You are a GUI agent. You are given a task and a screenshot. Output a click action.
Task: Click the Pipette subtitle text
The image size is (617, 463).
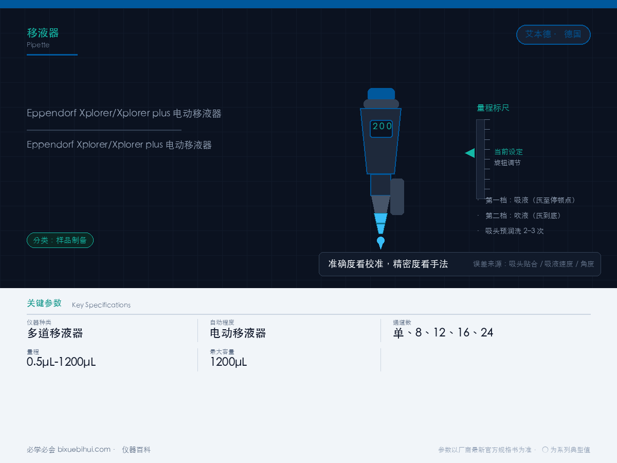[x=38, y=45]
